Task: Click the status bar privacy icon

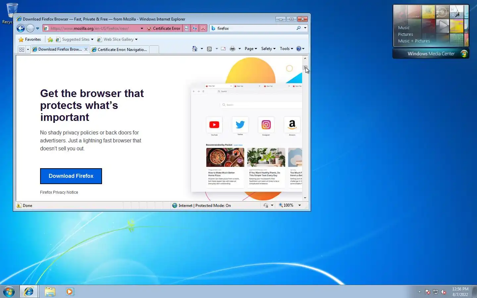Action: click(266, 205)
